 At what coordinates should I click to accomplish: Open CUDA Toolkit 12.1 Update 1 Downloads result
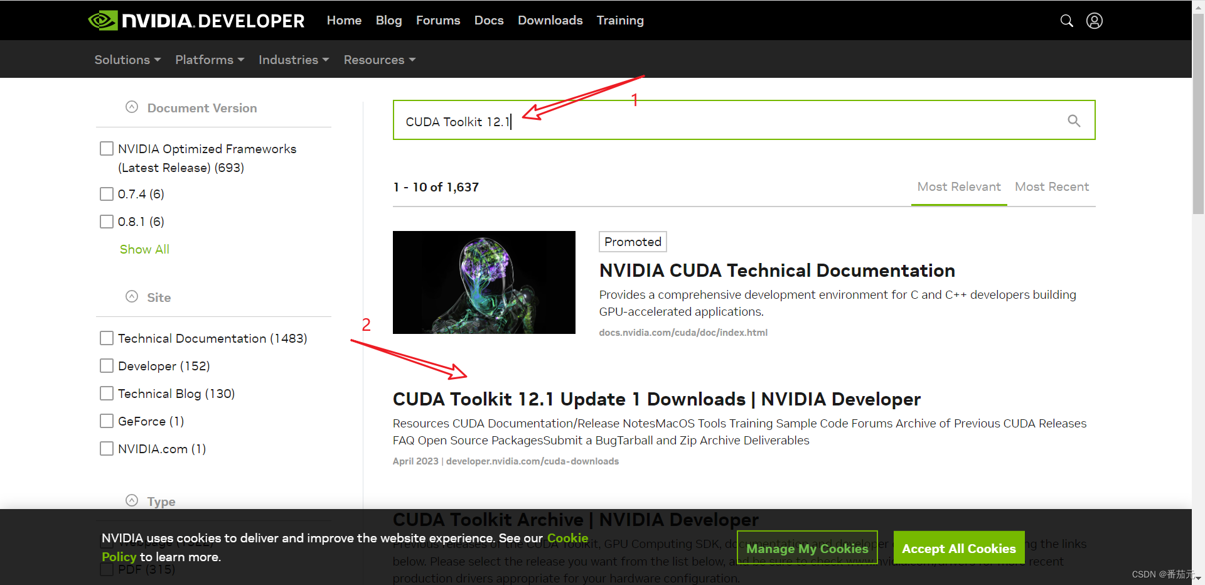pyautogui.click(x=656, y=399)
